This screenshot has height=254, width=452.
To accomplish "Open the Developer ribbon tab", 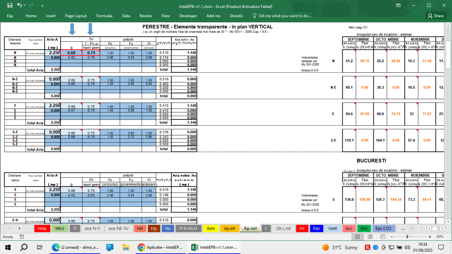I will [188, 15].
